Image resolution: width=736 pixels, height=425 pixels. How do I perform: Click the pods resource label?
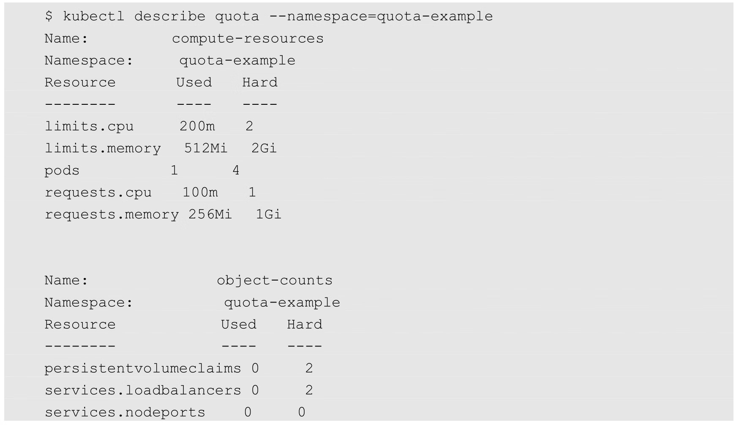62,171
